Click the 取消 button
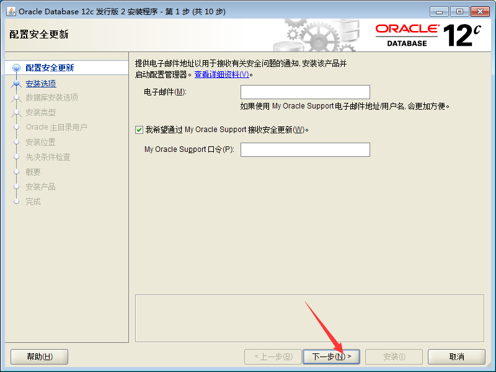The height and width of the screenshot is (372, 496). click(456, 357)
